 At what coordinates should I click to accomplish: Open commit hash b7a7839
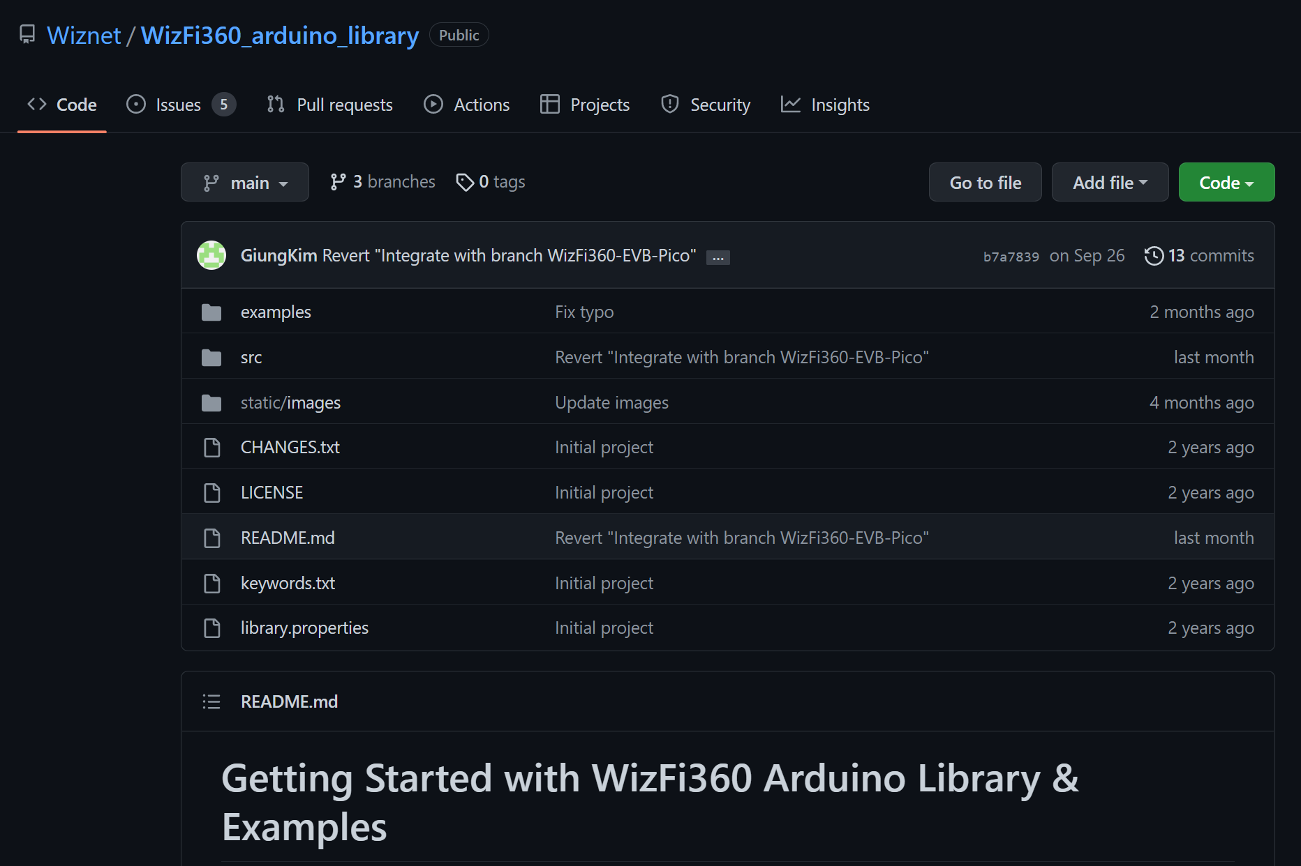point(1011,257)
